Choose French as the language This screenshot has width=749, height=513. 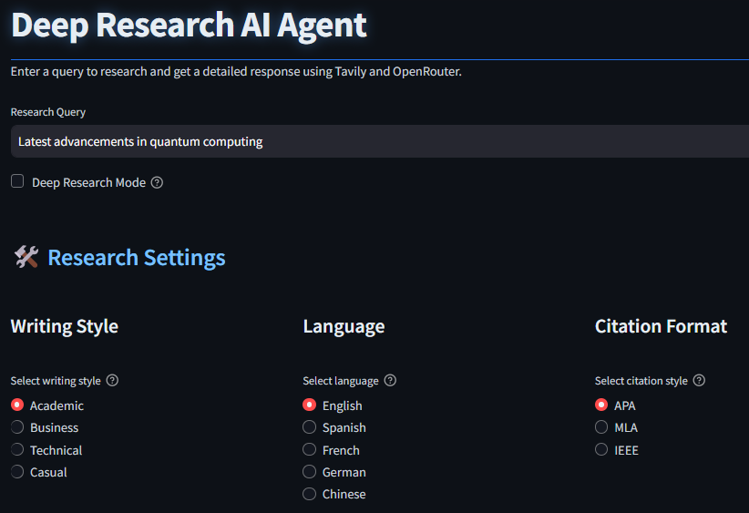310,450
